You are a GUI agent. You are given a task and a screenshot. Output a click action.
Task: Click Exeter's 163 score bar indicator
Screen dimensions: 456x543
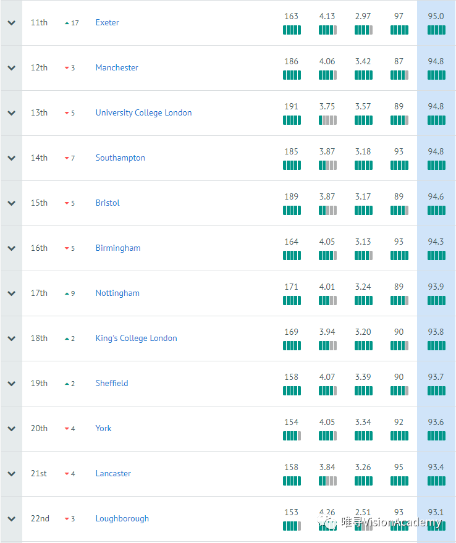[292, 30]
